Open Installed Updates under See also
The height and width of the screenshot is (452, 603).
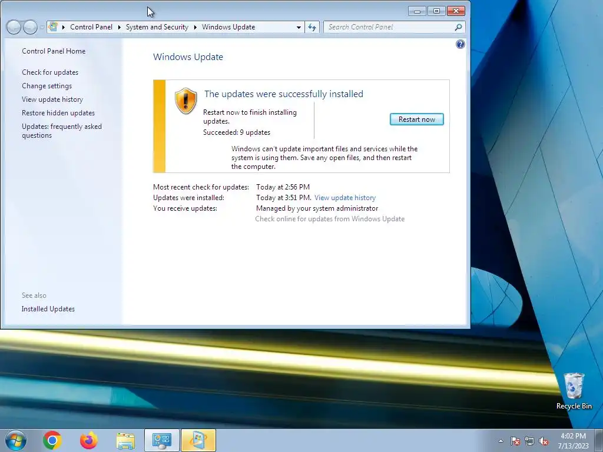(x=48, y=309)
